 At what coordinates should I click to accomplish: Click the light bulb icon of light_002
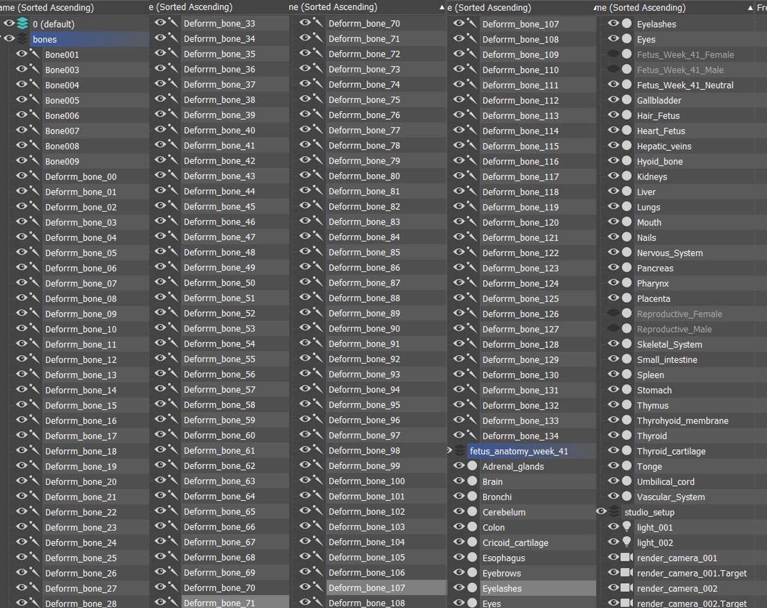pos(627,542)
